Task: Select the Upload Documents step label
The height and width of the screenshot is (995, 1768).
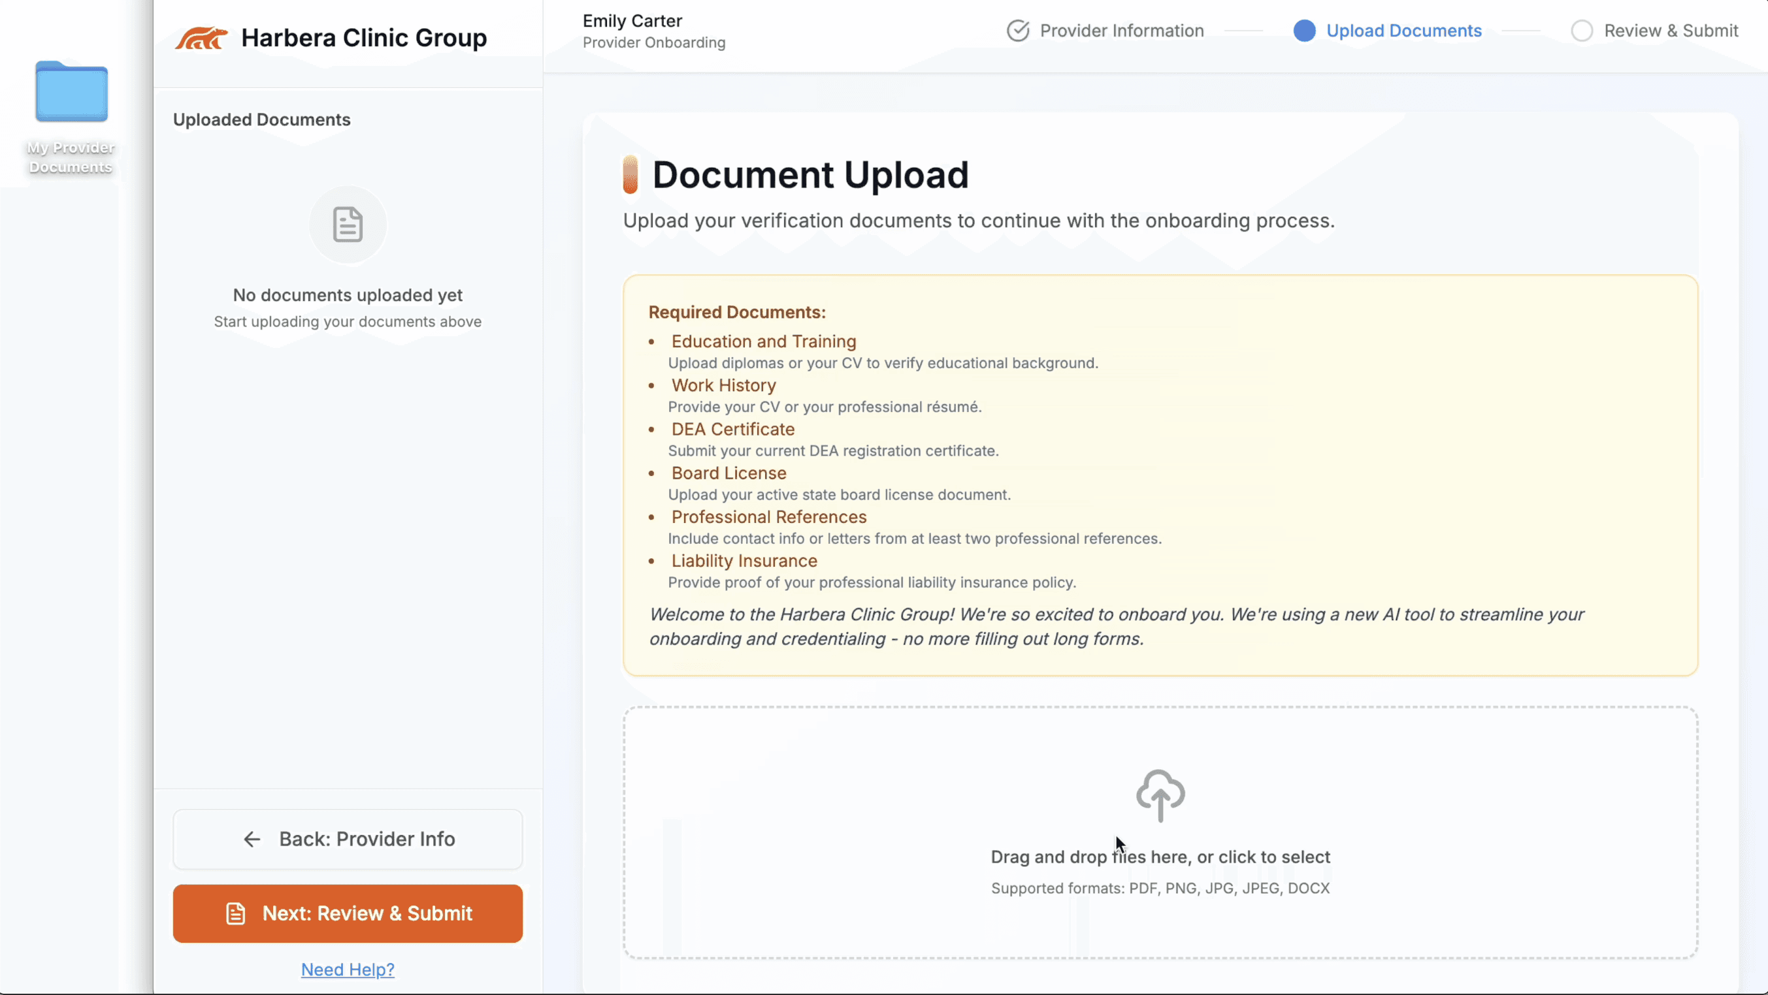Action: tap(1403, 31)
